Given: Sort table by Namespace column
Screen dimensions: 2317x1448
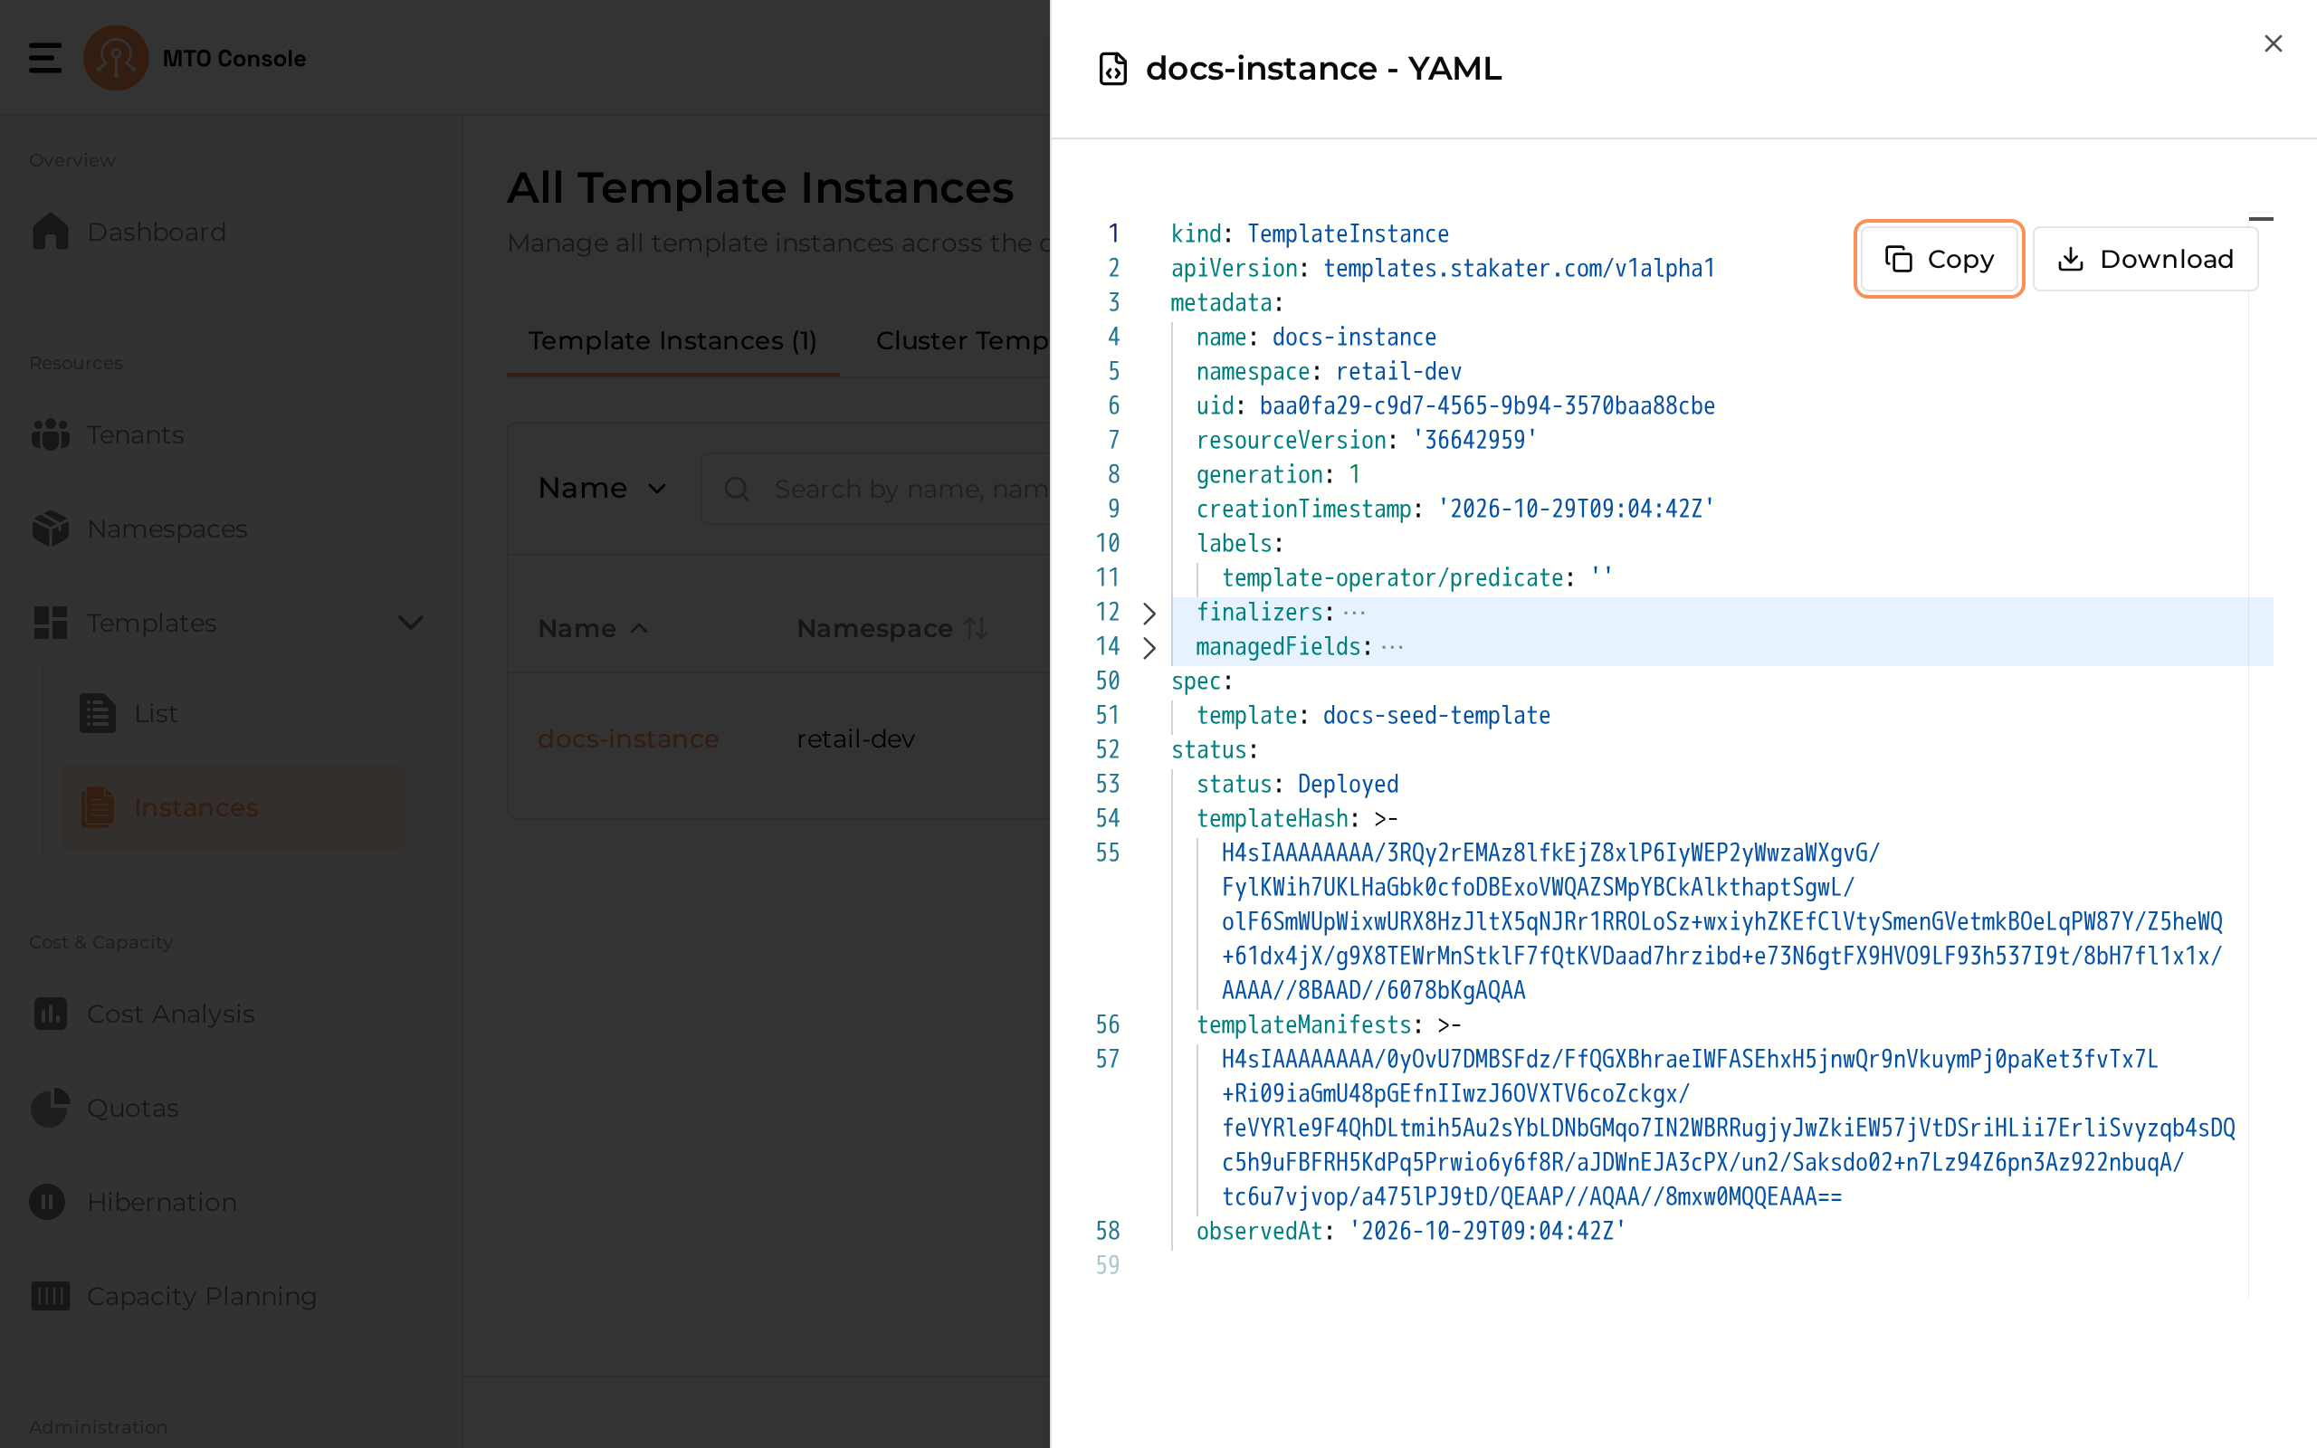Looking at the screenshot, I should click(892, 628).
